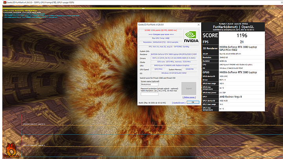Select the red SCORE result field

coord(161,30)
